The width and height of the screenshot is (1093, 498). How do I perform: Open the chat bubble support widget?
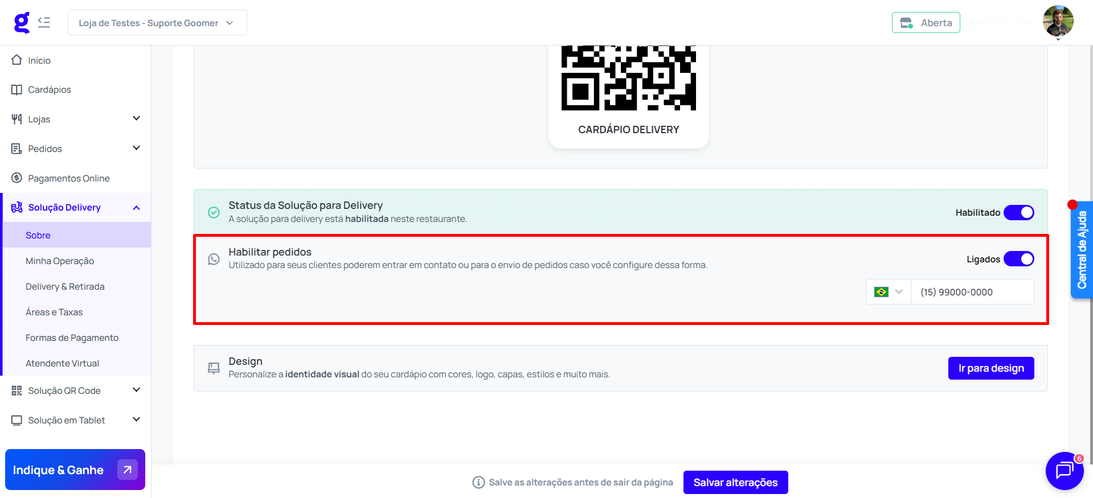coord(1064,471)
